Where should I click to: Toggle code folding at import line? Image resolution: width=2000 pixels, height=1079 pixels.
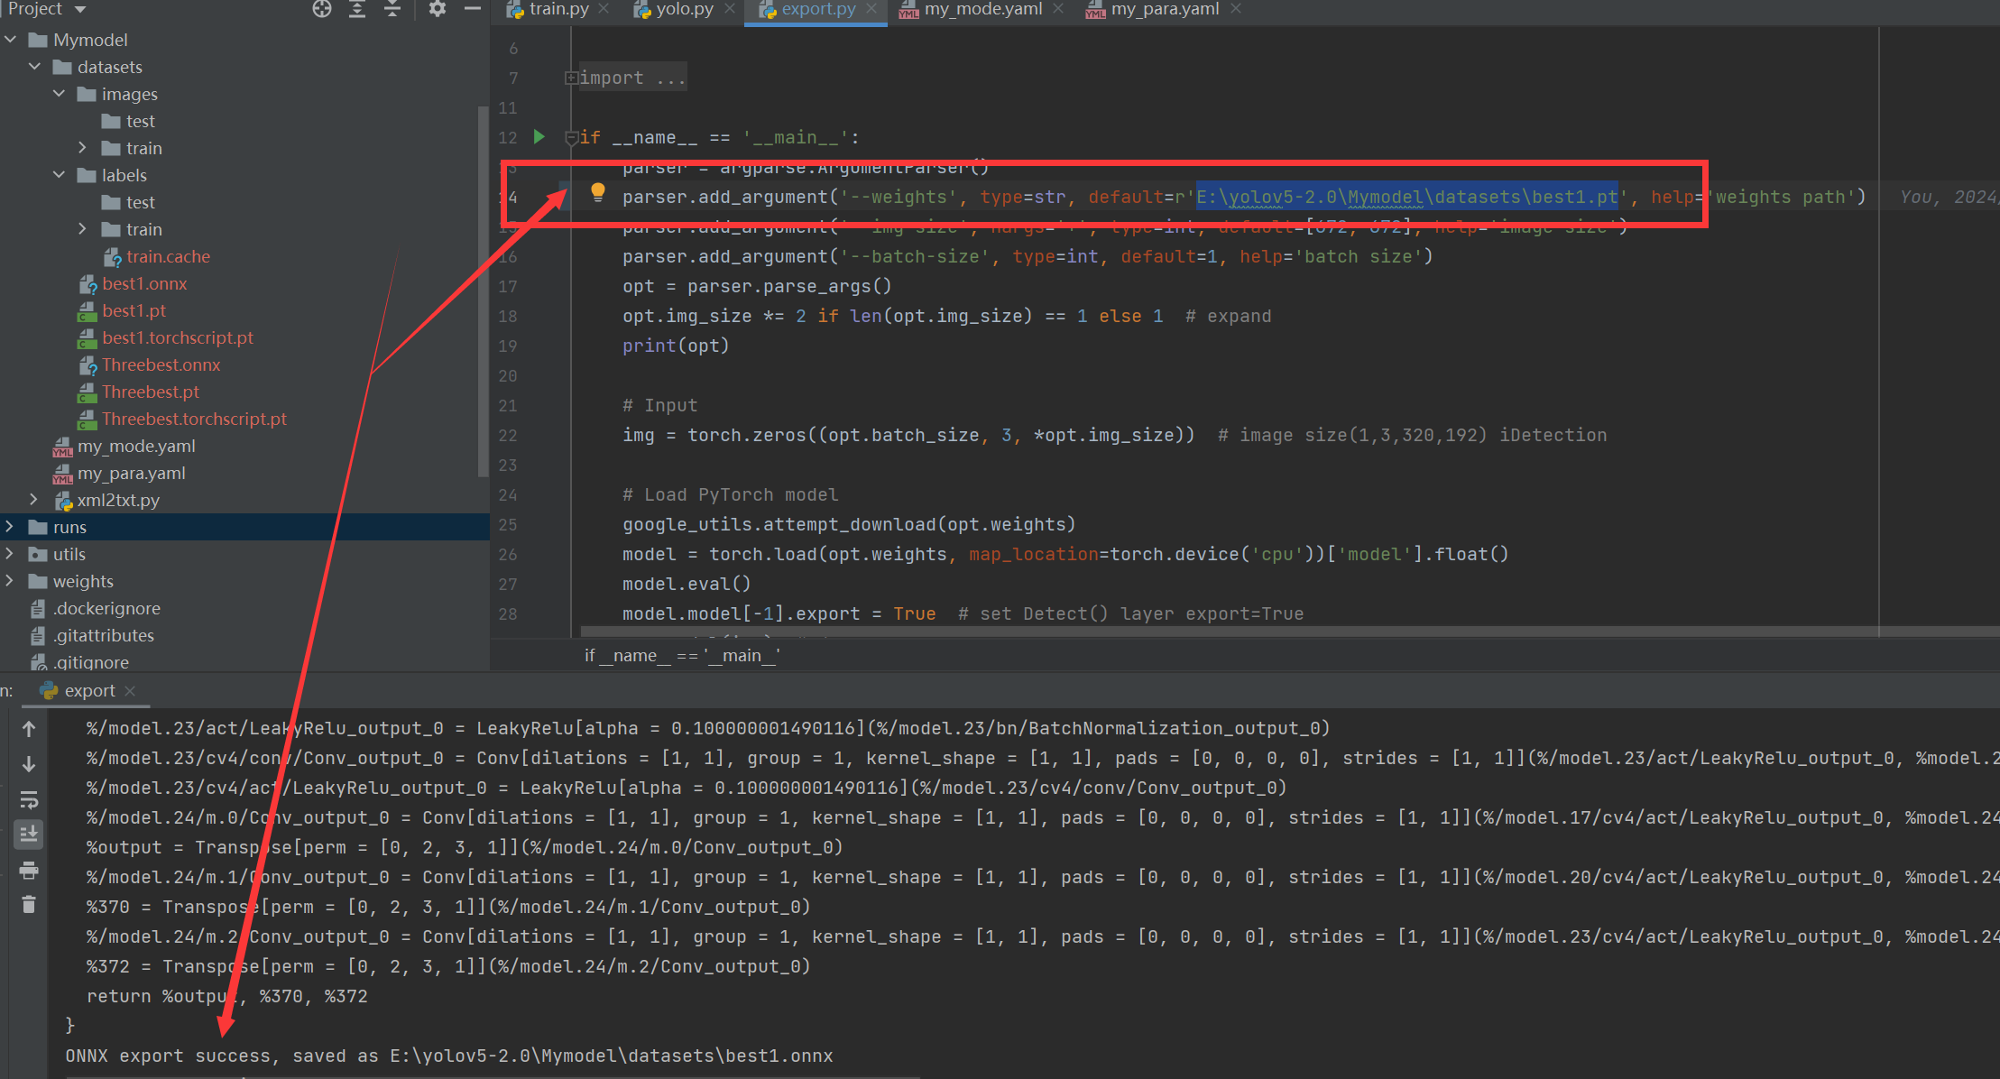pyautogui.click(x=571, y=78)
